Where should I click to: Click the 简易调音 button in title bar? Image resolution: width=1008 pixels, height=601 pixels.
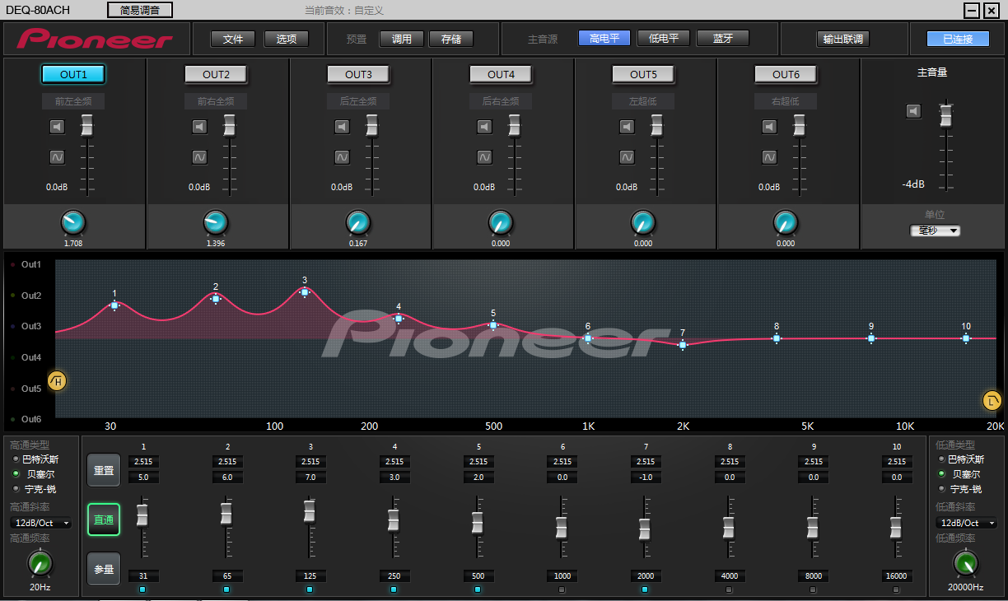pyautogui.click(x=140, y=10)
